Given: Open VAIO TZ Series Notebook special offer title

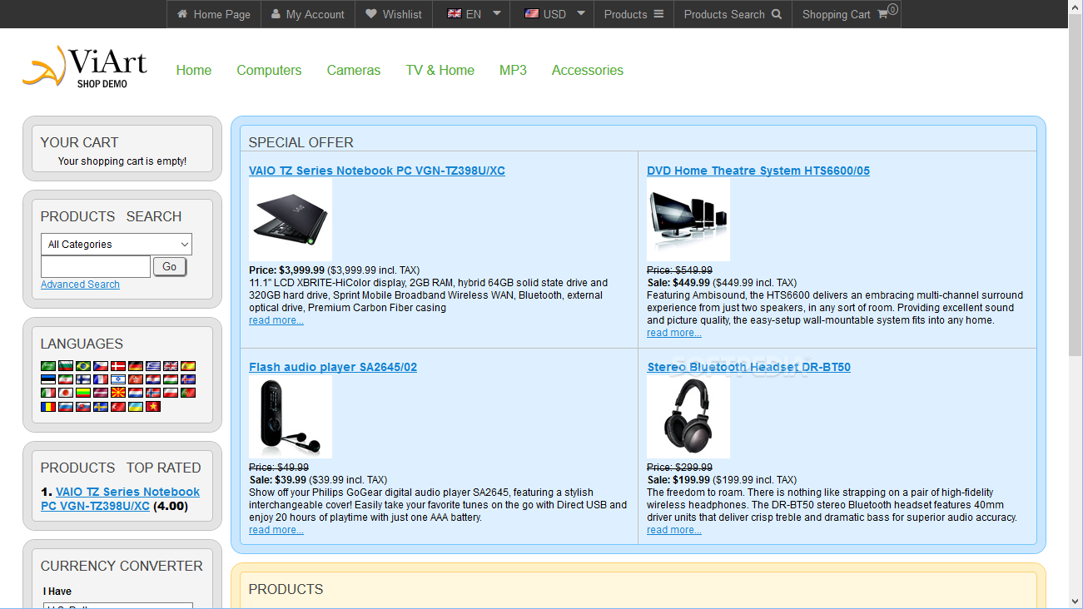Looking at the screenshot, I should (377, 171).
